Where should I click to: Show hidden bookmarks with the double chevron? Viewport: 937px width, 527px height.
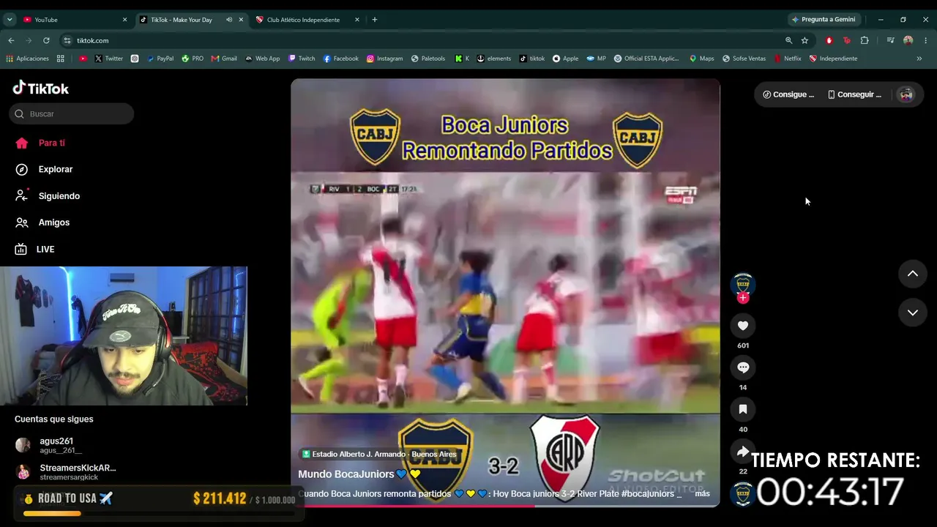point(919,59)
